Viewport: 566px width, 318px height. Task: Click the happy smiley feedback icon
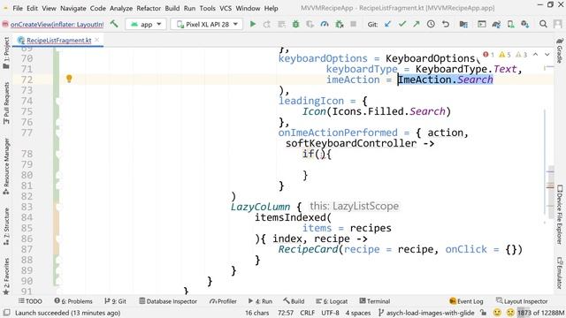click(x=497, y=313)
